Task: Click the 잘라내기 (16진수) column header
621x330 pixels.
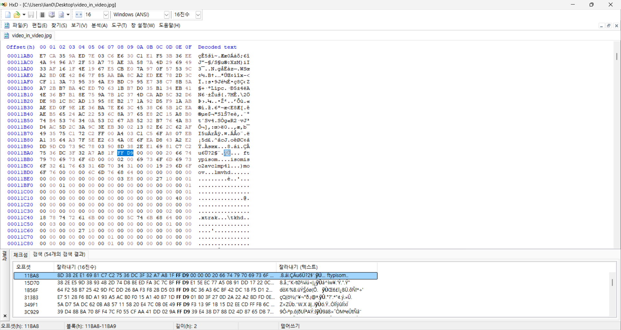Action: click(x=165, y=267)
